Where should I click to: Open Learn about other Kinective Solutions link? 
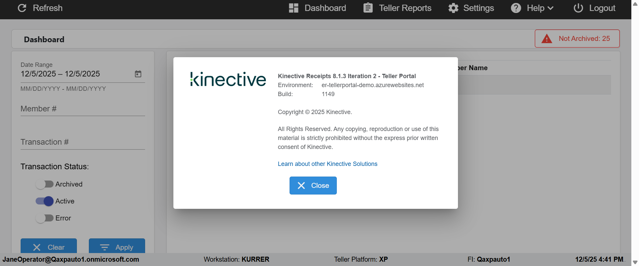pos(327,164)
